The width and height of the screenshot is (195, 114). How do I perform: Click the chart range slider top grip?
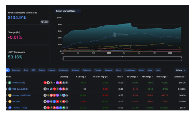122,56
